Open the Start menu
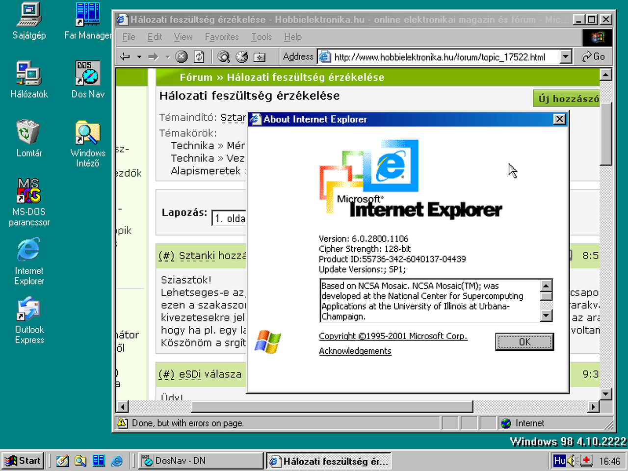The height and width of the screenshot is (471, 628). (23, 461)
